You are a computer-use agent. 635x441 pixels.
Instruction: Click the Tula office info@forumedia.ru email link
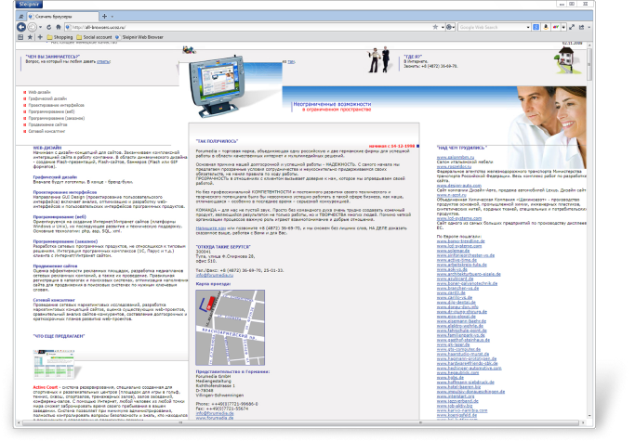coord(215,275)
